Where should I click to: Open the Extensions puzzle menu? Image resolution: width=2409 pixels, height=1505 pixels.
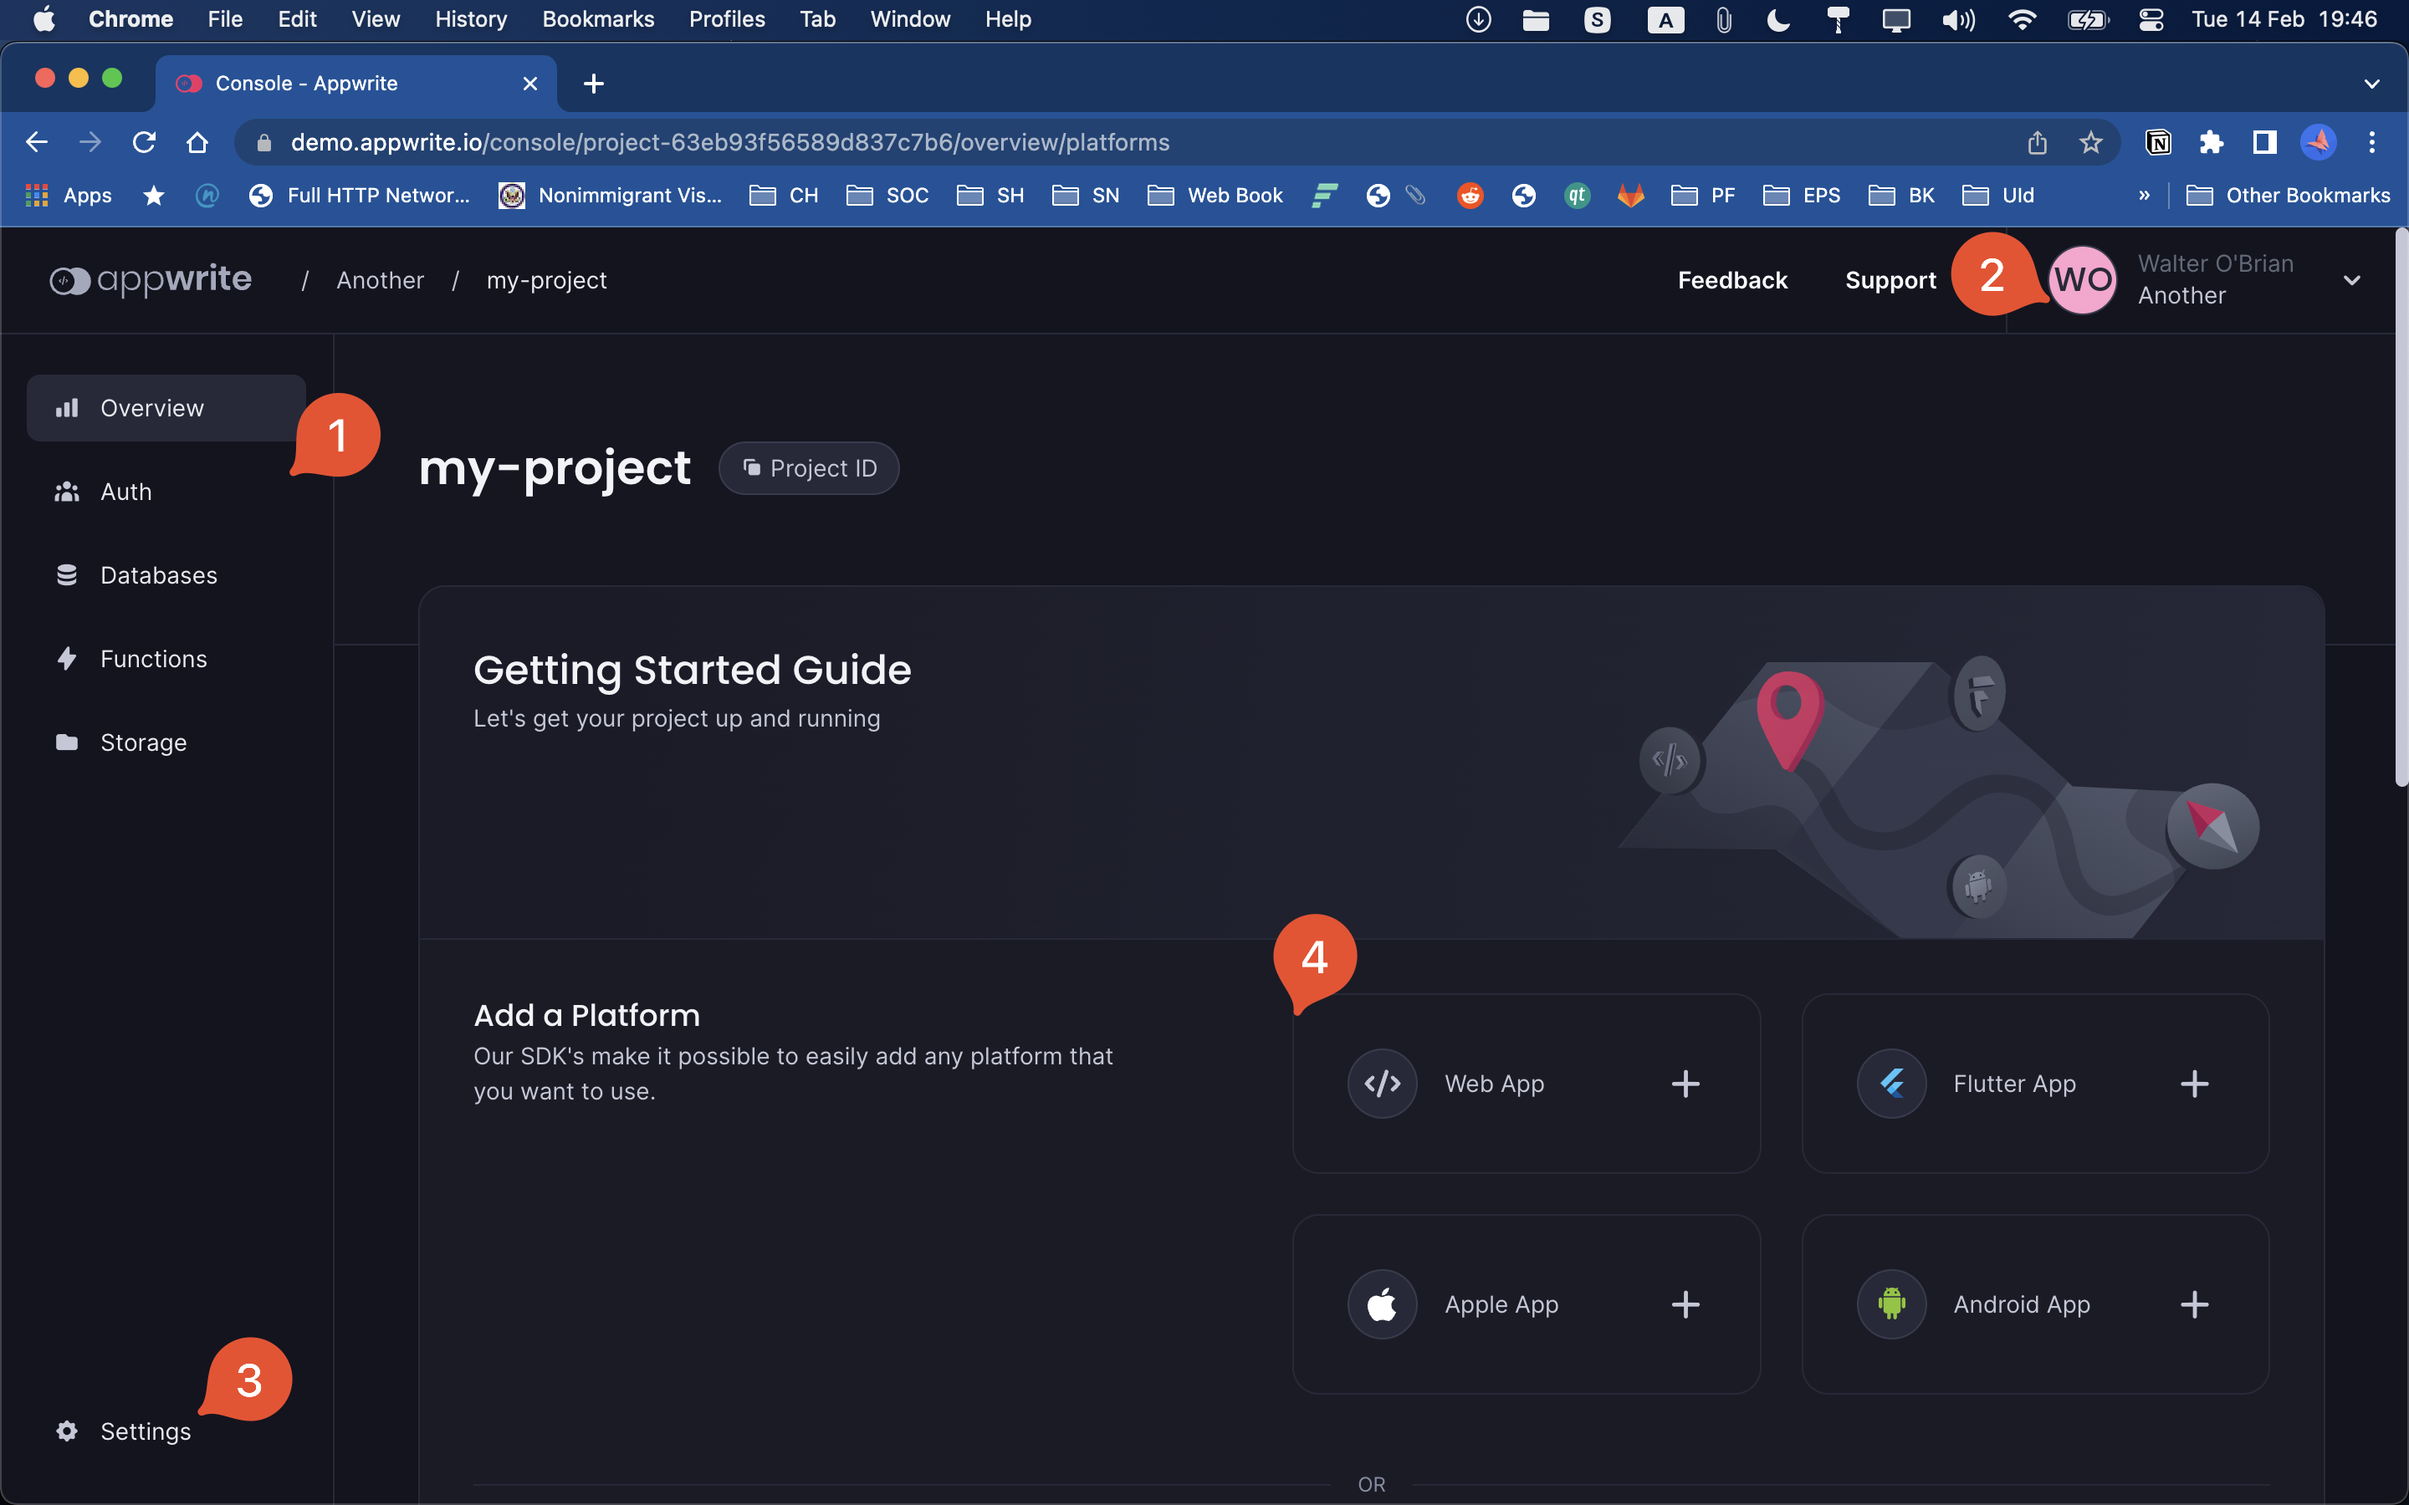pyautogui.click(x=2211, y=142)
